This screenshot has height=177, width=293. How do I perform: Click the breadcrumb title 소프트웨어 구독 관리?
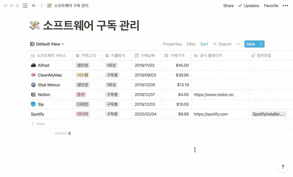[71, 6]
